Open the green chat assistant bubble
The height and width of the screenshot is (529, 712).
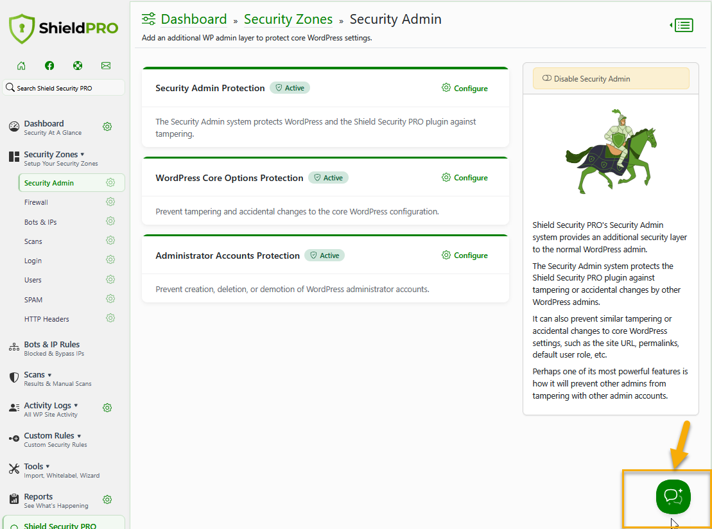coord(673,497)
